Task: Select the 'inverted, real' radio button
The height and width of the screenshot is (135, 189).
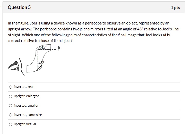Action: [10, 87]
